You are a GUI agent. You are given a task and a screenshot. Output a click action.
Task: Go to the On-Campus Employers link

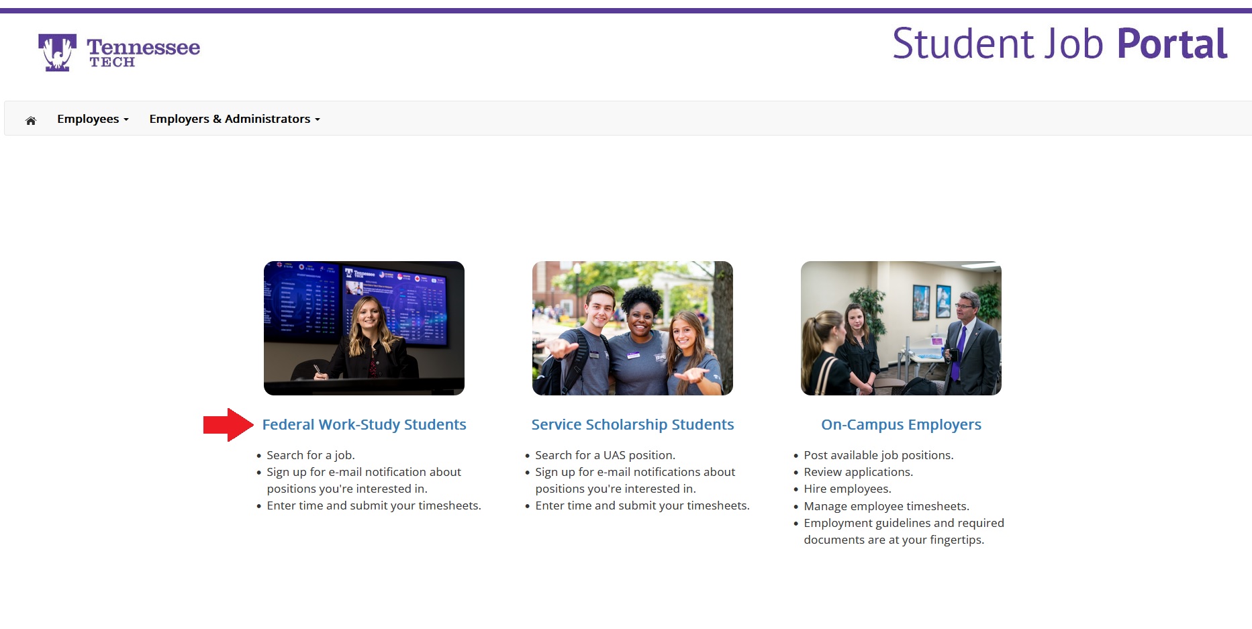coord(901,425)
